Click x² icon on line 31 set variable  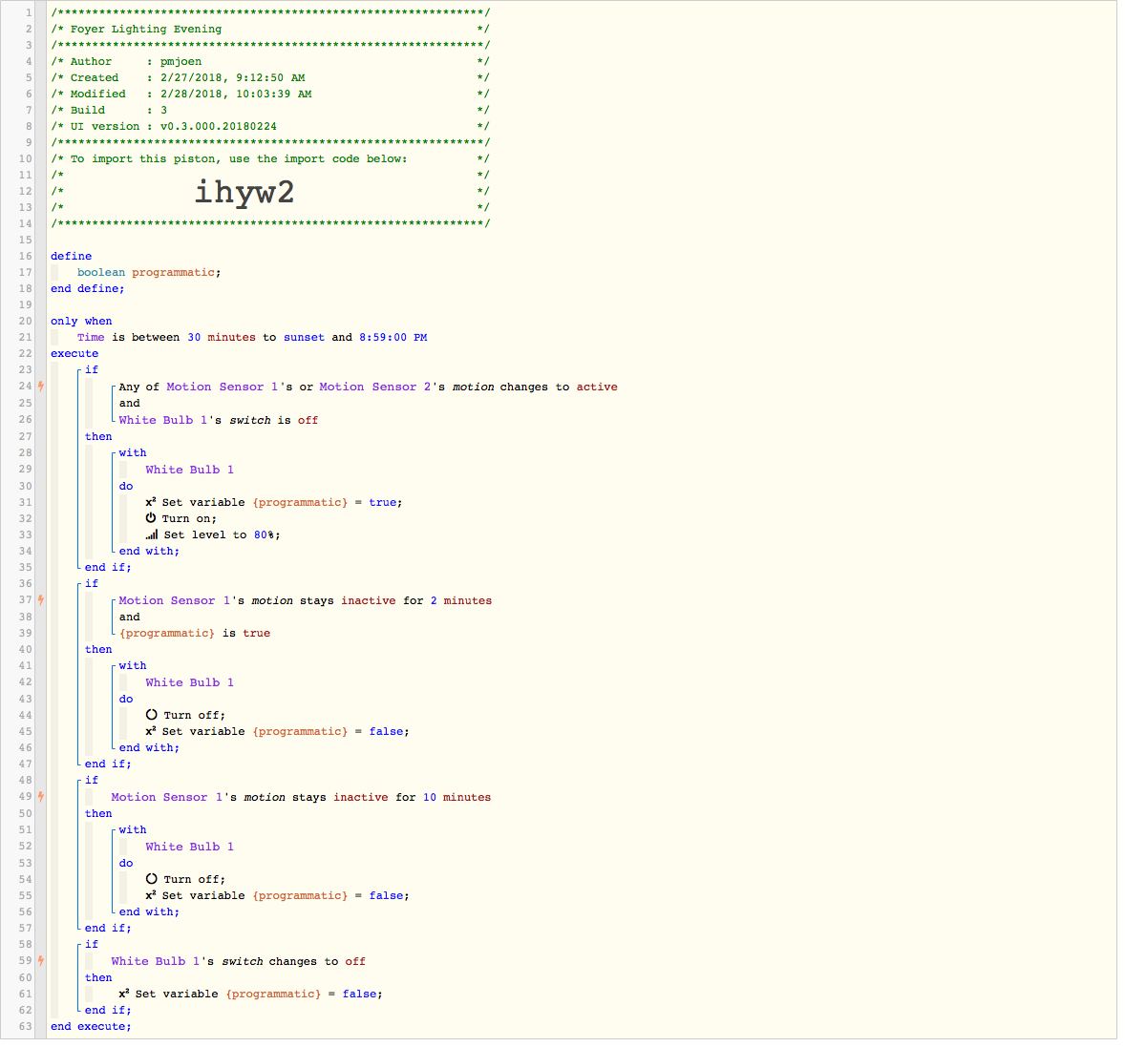(151, 501)
